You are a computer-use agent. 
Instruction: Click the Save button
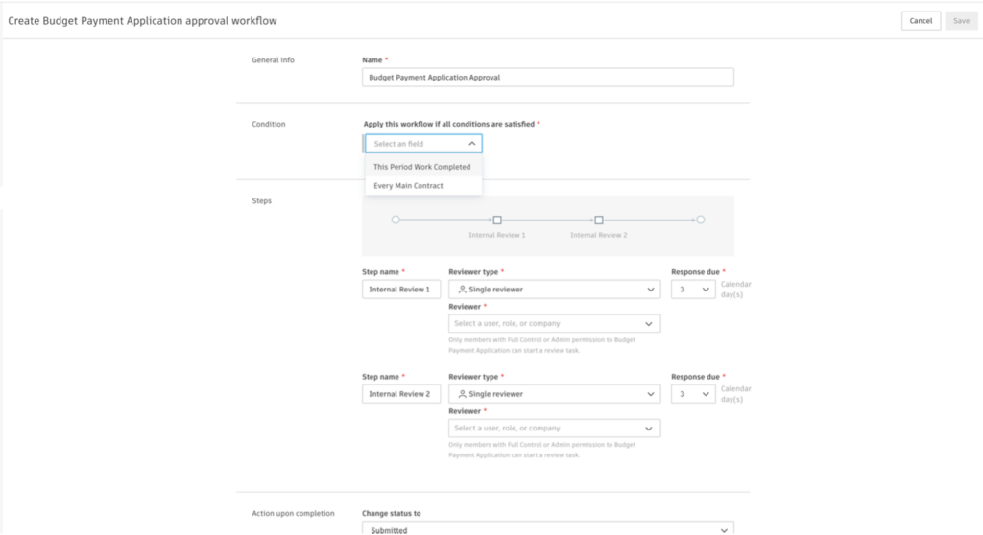coord(961,21)
